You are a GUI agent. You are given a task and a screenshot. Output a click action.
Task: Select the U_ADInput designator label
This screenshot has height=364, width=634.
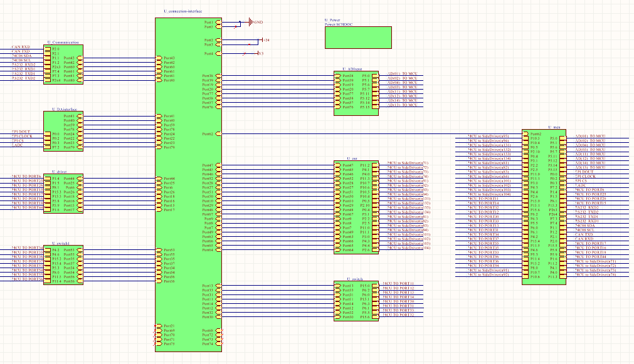click(x=352, y=69)
